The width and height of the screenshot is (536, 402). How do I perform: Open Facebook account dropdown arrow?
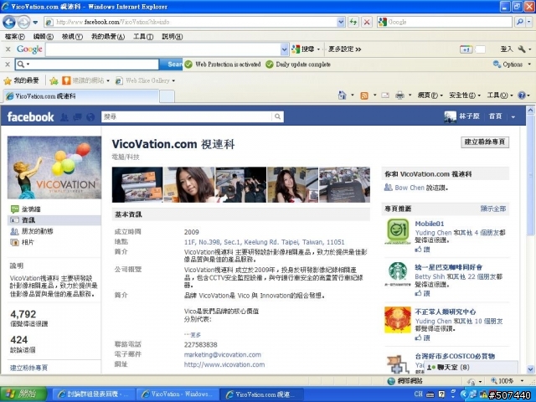[513, 117]
